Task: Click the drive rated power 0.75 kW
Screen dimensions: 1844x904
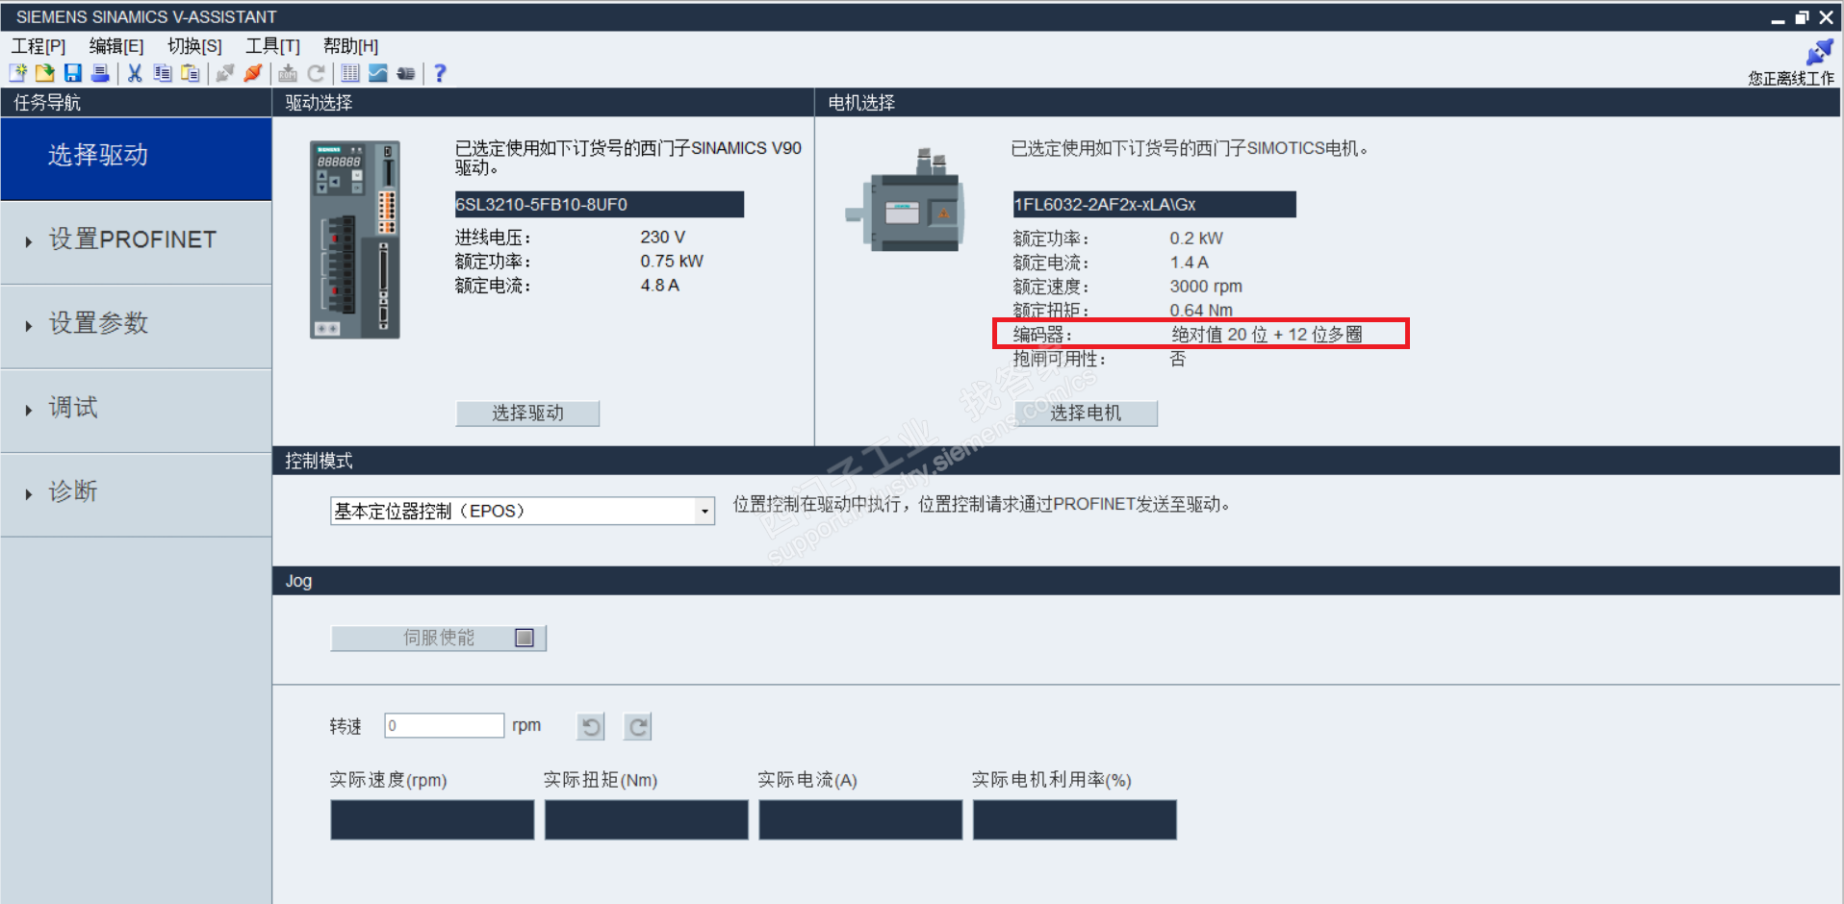Action: [672, 262]
